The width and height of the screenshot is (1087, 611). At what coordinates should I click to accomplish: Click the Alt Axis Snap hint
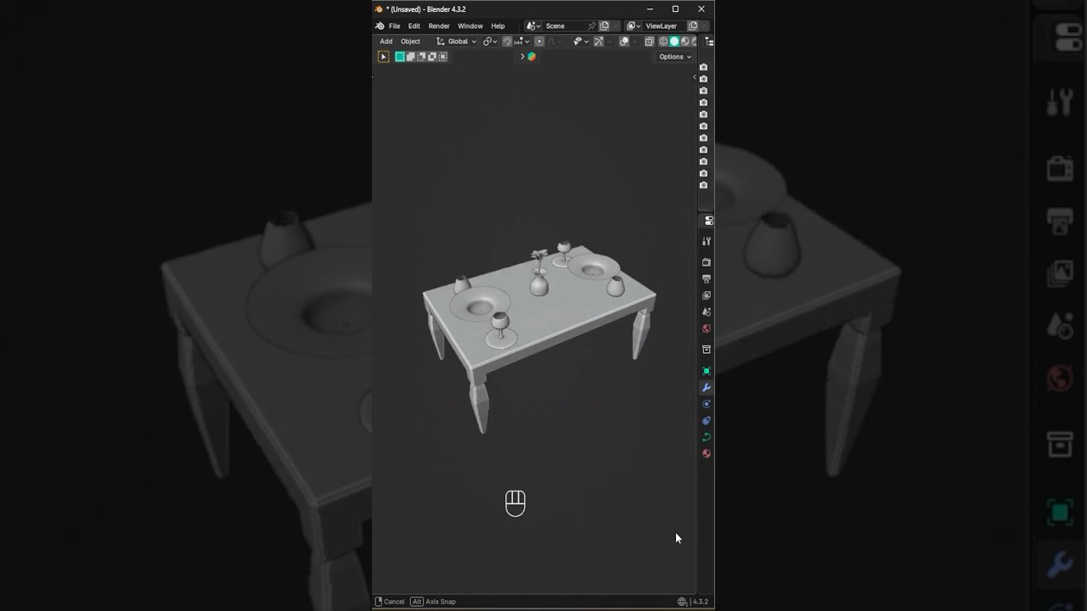(433, 602)
